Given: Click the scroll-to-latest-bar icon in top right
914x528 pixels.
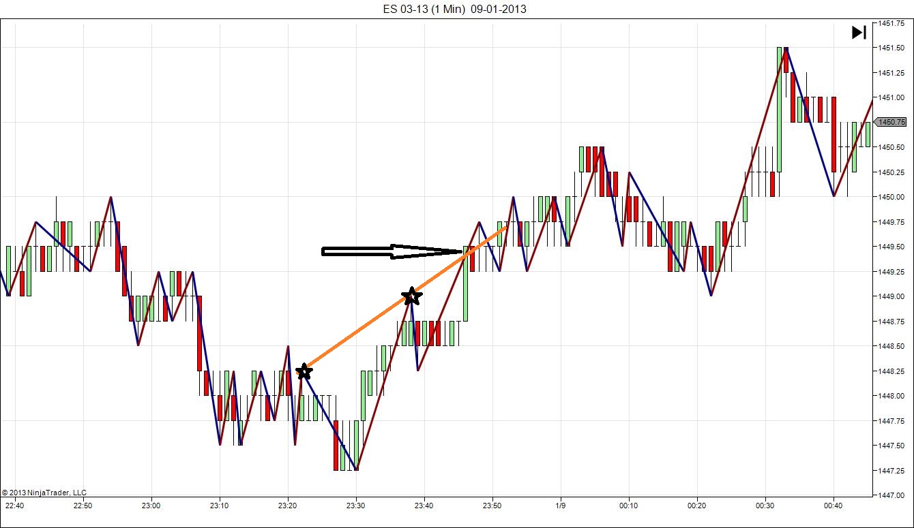Looking at the screenshot, I should click(859, 32).
